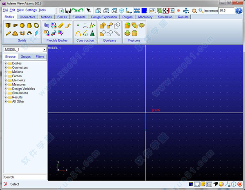Toggle the shaded render sphere icon
This screenshot has width=245, height=190.
click(221, 185)
